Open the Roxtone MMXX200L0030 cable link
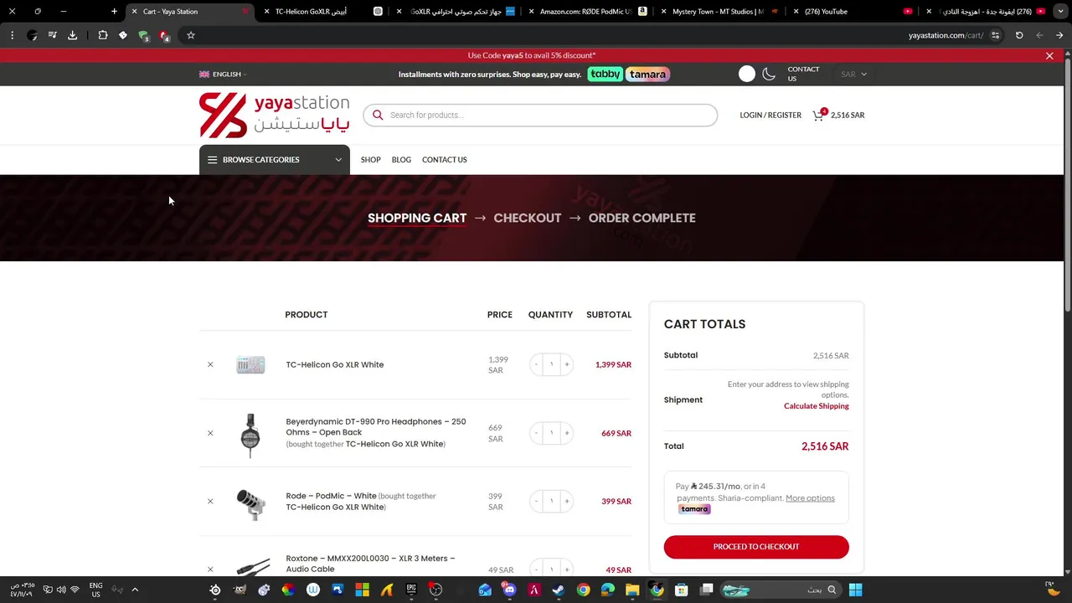This screenshot has height=603, width=1072. pyautogui.click(x=370, y=564)
